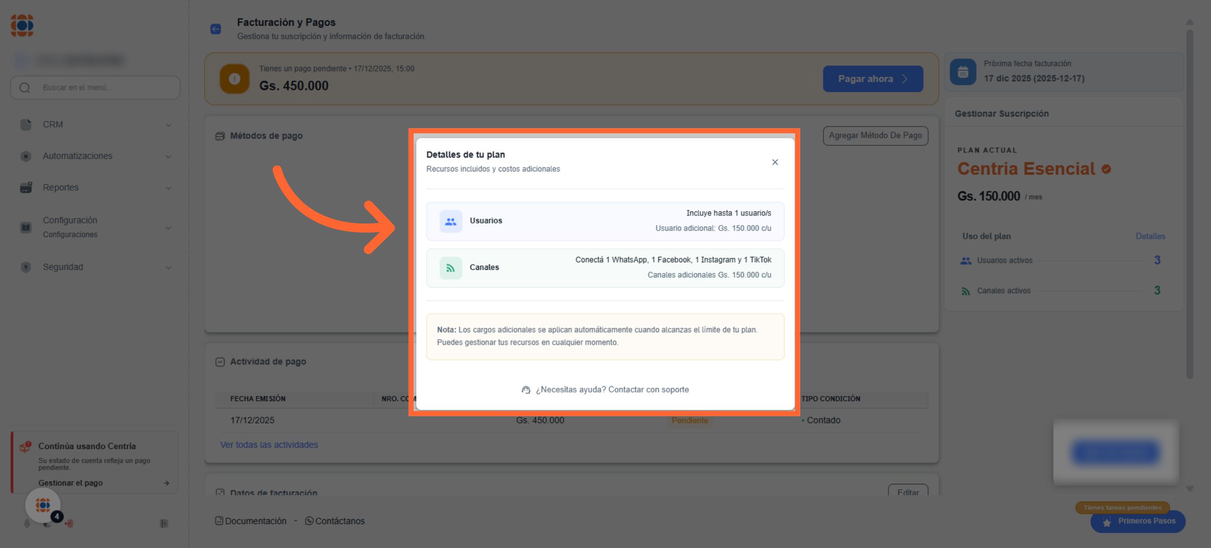This screenshot has height=548, width=1211.
Task: Click the Usuarios people icon in dialog
Action: point(451,221)
